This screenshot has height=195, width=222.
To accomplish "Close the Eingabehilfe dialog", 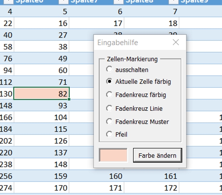I will tap(176, 42).
